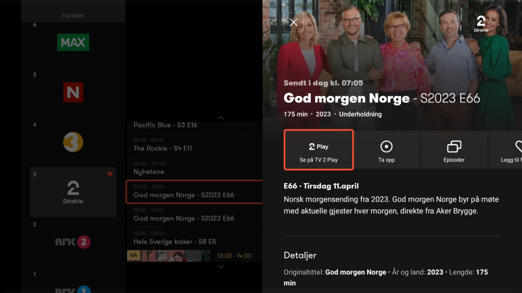
Task: Select The Rookie - S4 E11 program
Action: click(194, 145)
